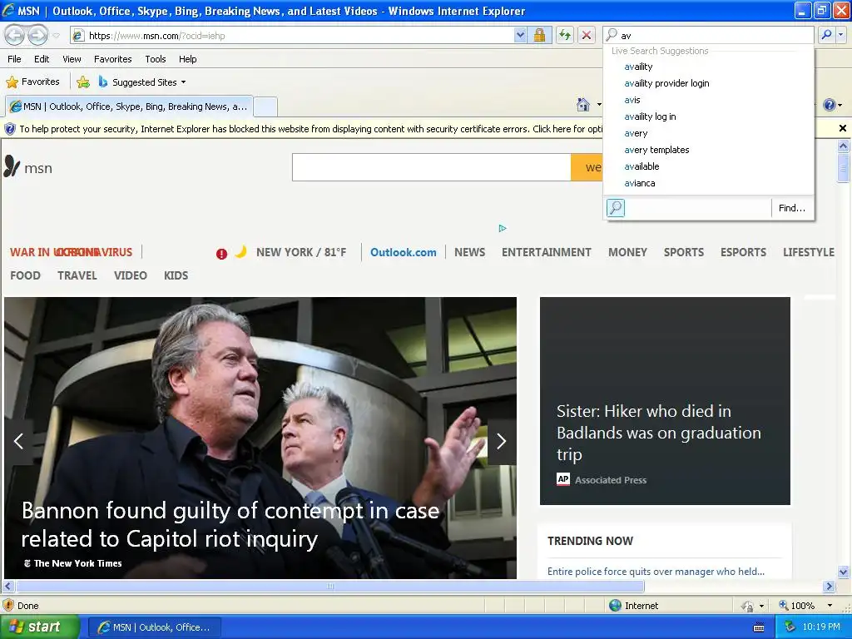Show next slide in news carousel
This screenshot has height=639, width=852.
point(502,441)
